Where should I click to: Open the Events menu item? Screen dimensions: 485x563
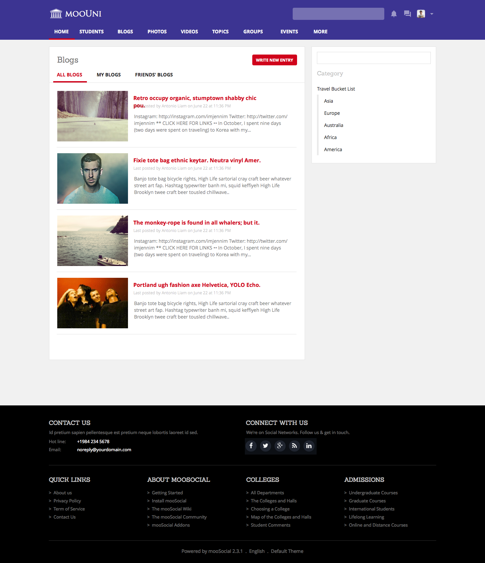click(x=289, y=32)
